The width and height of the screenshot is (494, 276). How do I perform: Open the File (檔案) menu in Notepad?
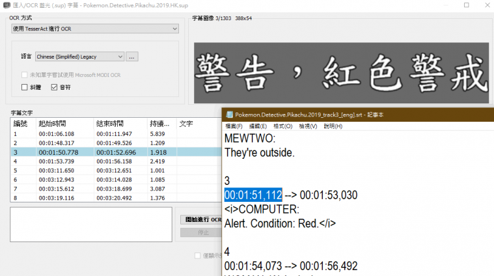(234, 126)
